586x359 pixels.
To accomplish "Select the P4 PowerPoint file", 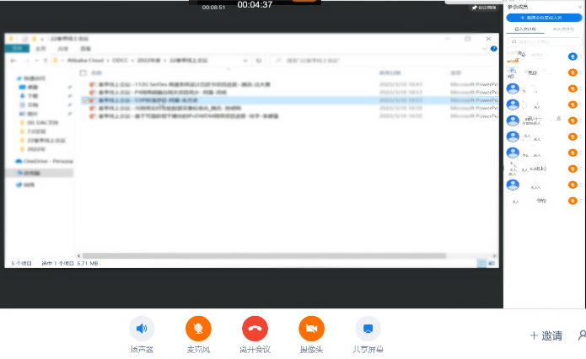I will pyautogui.click(x=163, y=92).
